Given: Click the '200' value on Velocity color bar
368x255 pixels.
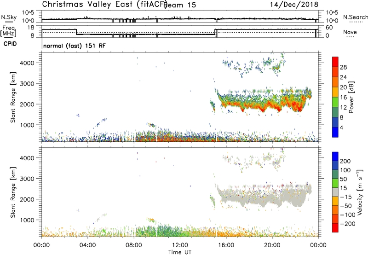Looking at the screenshot, I should point(345,161).
